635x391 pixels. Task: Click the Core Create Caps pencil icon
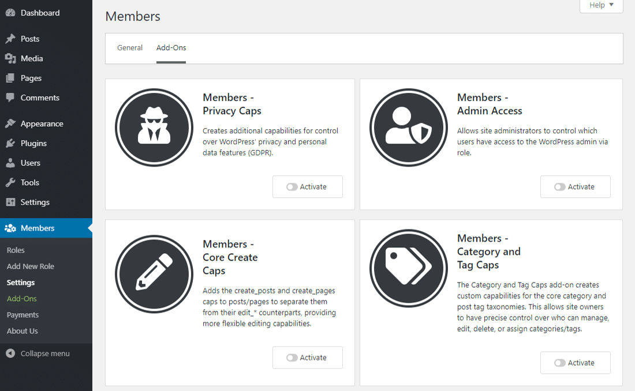(154, 274)
